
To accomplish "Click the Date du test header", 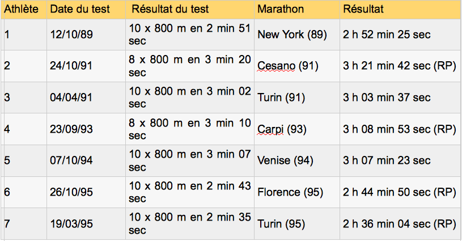I will tap(80, 10).
